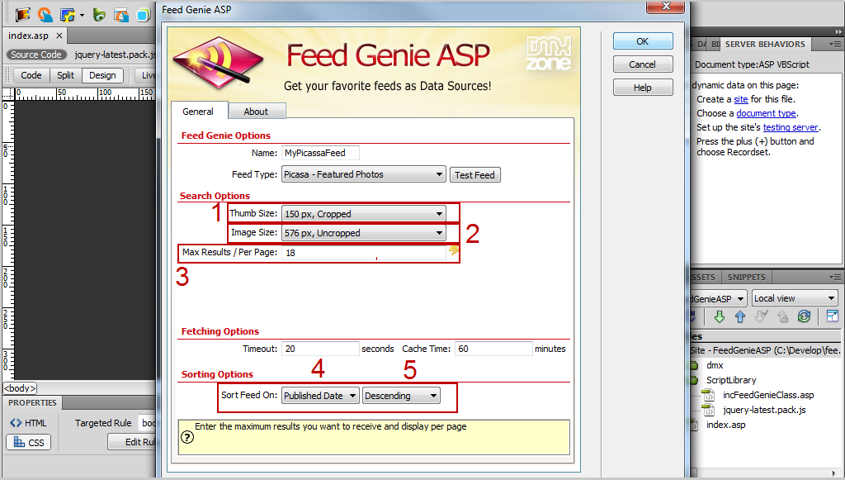Click the collapse panels double-arrow icon
Viewport: 845px width, 480px height.
(839, 32)
